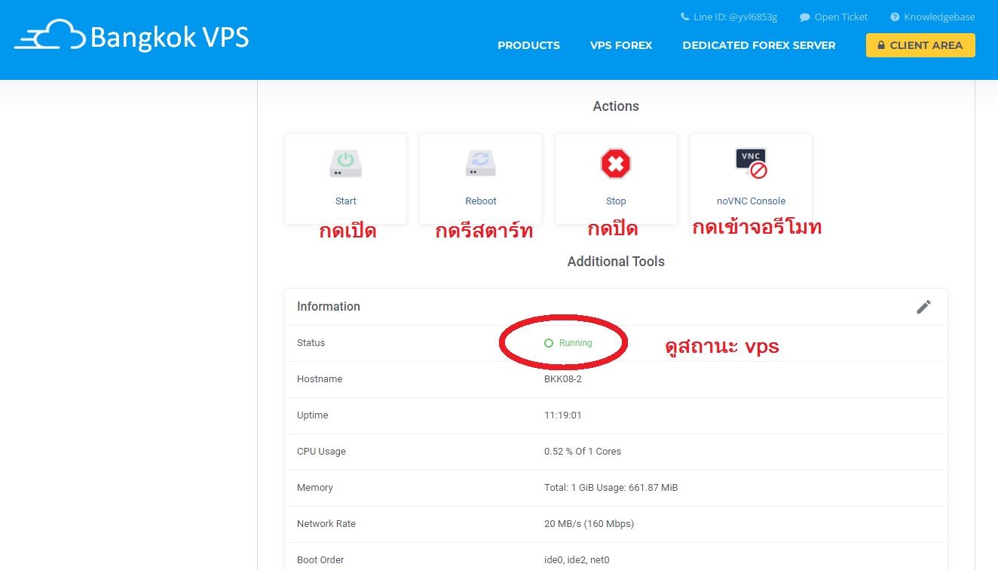Click uptime value 11:19:01

[563, 415]
